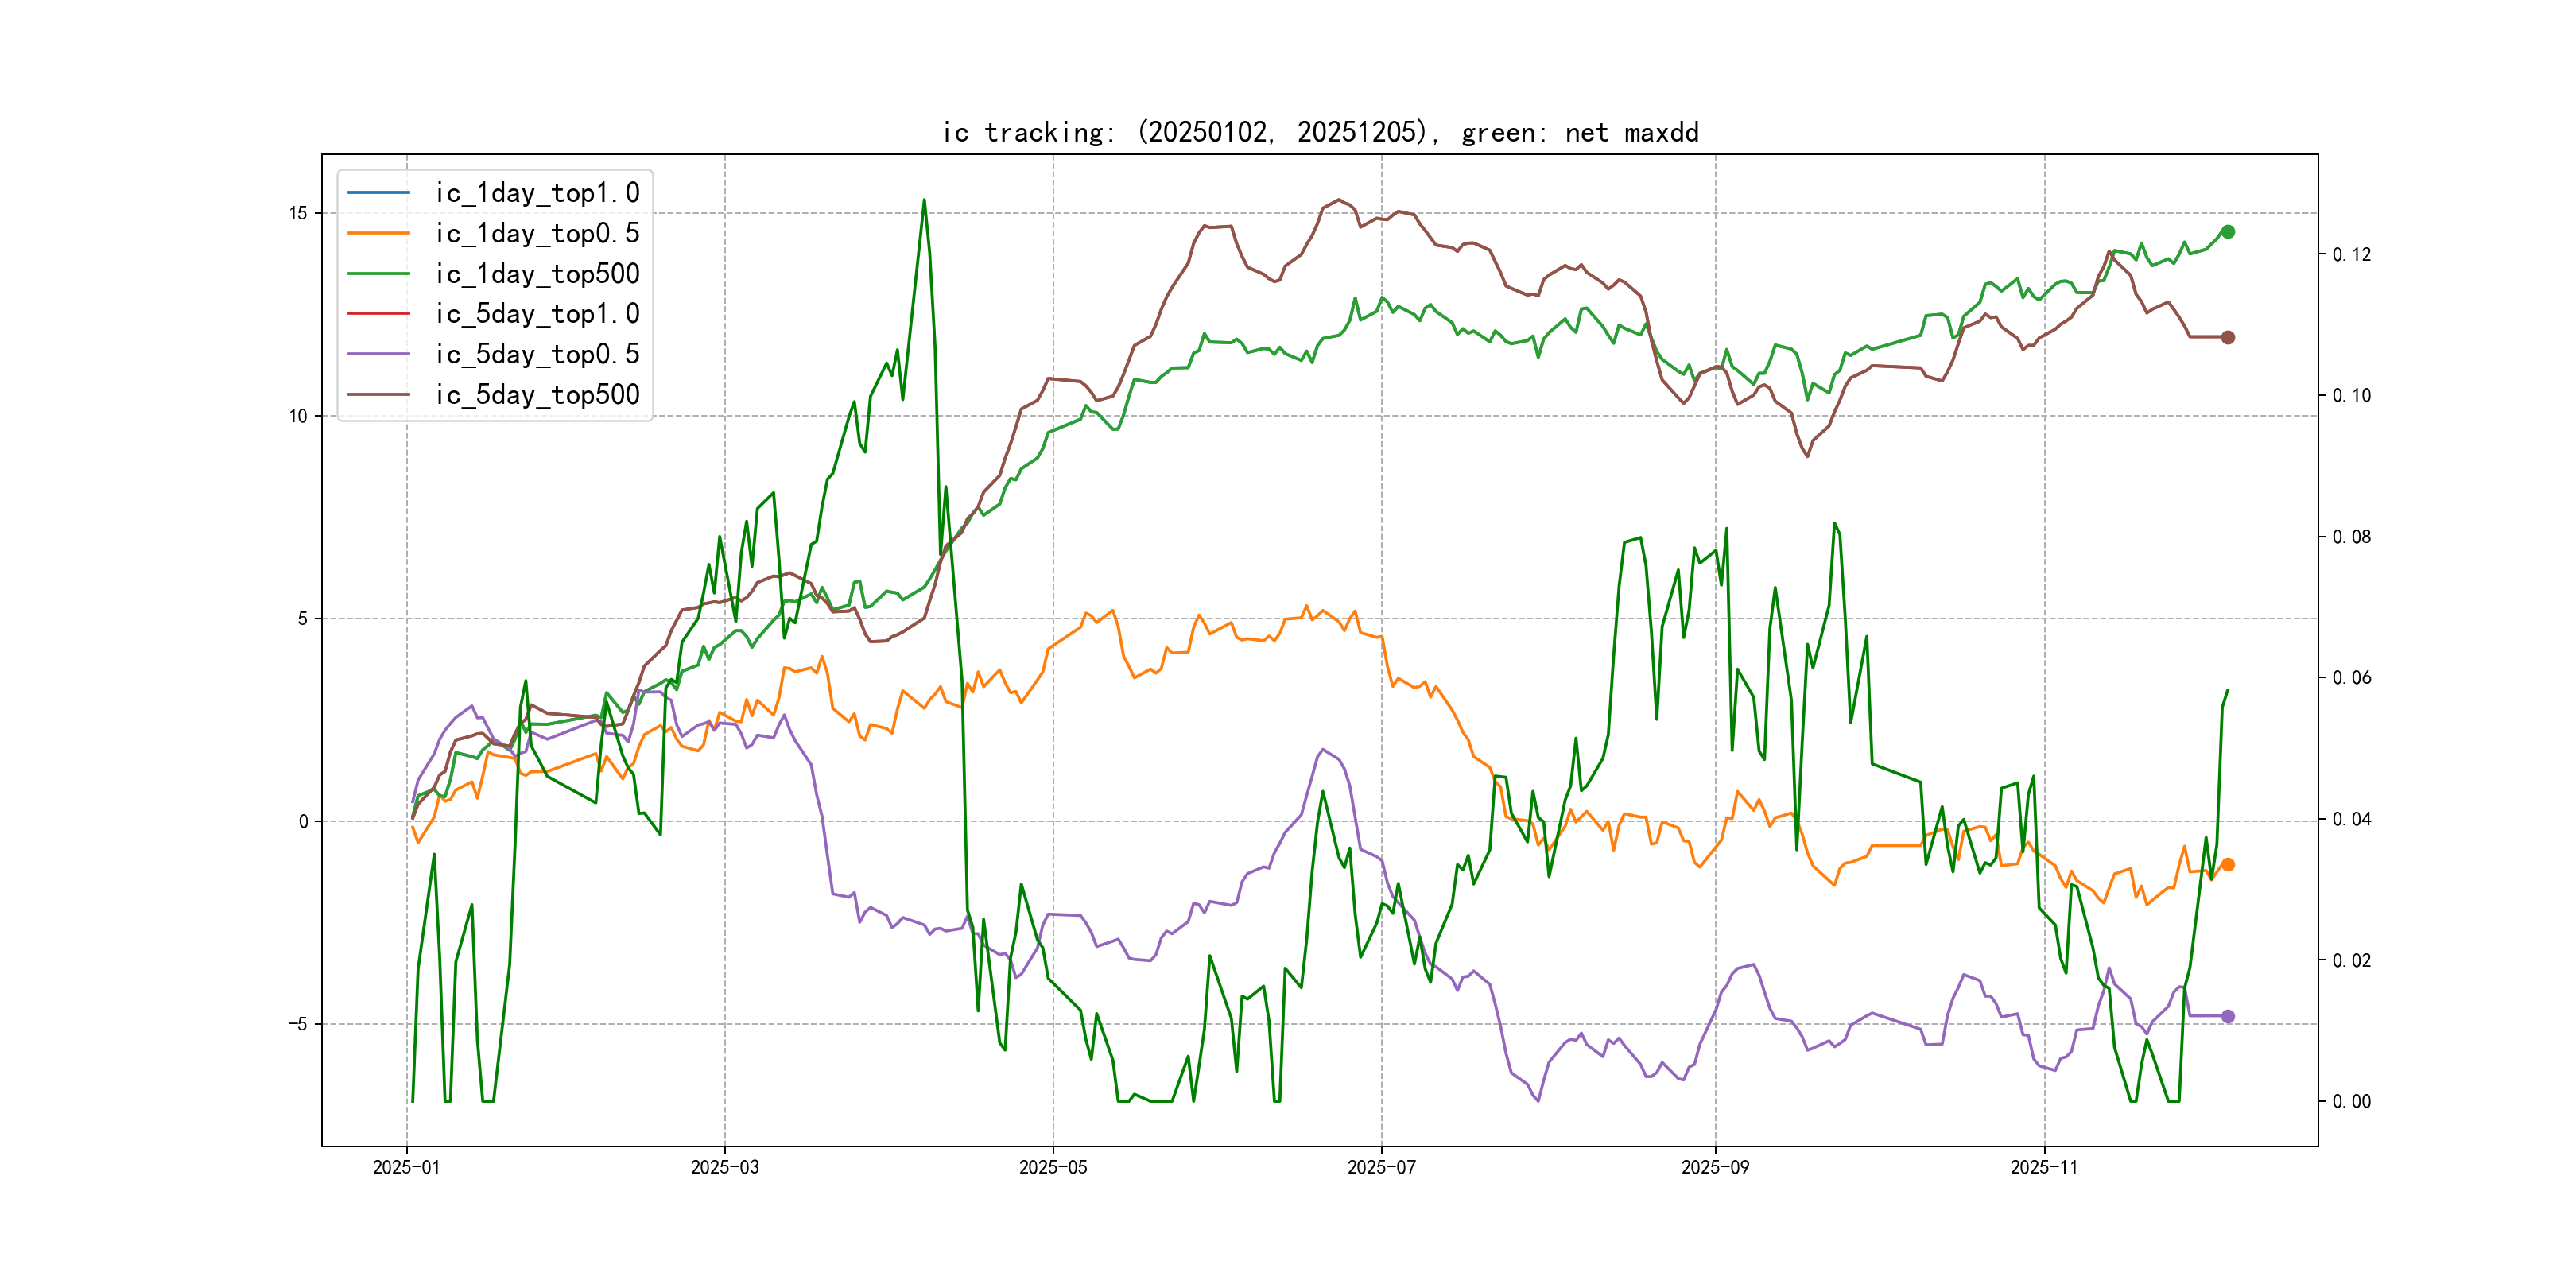Viewport: 2576px width, 1288px height.
Task: Click the purple endpoint marker dot
Action: click(2227, 1016)
